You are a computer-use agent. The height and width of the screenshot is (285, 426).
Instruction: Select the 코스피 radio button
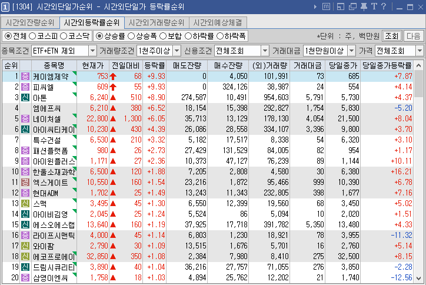click(x=32, y=36)
